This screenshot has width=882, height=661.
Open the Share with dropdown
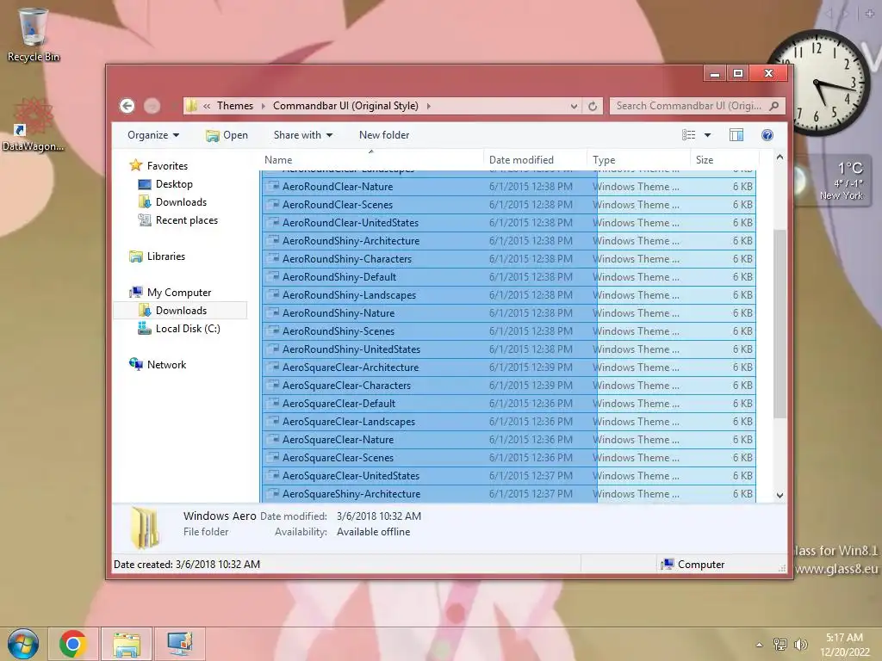(x=302, y=135)
